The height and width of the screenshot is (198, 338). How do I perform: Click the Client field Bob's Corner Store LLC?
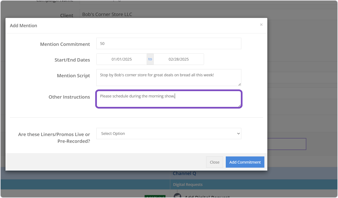click(107, 14)
